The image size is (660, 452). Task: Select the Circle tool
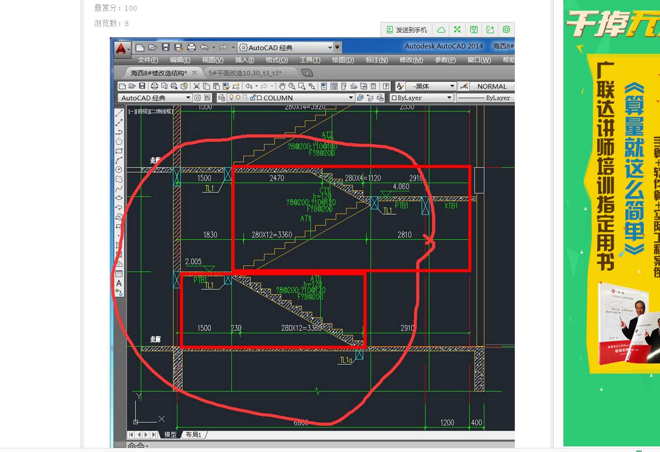pyautogui.click(x=119, y=170)
